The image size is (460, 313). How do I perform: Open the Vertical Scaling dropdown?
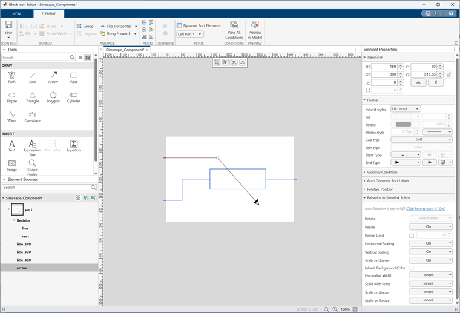pyautogui.click(x=431, y=252)
